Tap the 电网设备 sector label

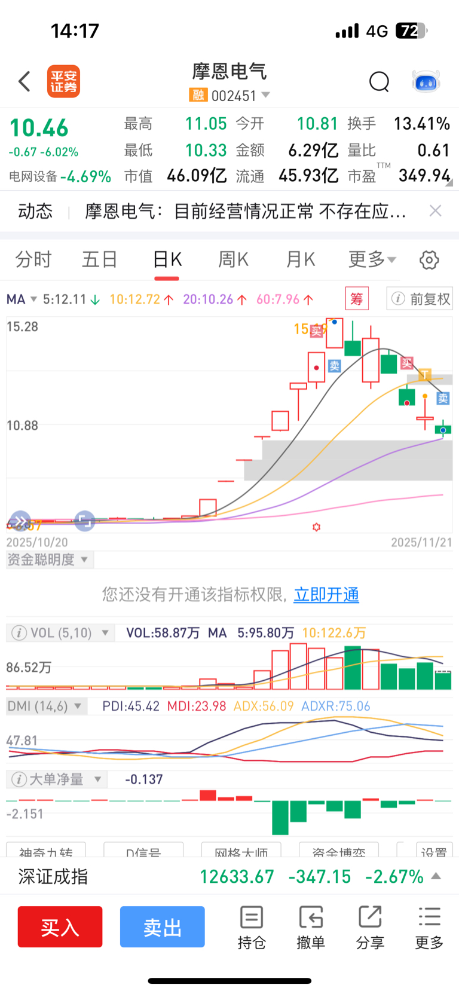point(33,176)
